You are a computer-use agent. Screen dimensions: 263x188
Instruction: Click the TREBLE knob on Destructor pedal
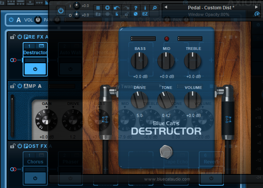click(x=193, y=61)
